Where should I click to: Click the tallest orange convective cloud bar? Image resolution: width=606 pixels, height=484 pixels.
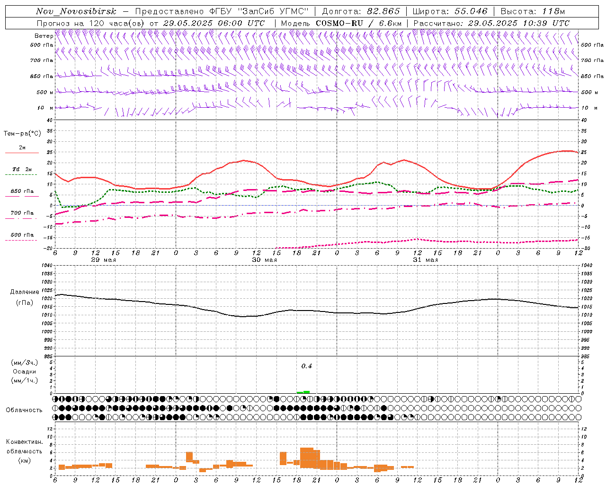point(307,458)
